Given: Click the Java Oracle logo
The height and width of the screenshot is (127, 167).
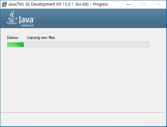Looking at the screenshot, I should (x=21, y=18).
